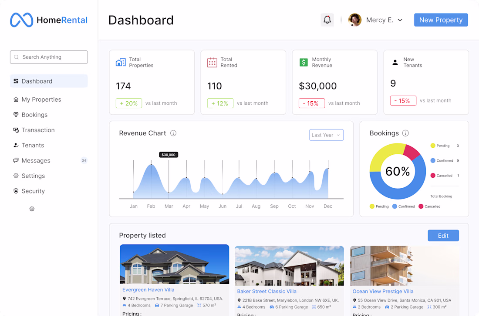Click the Revenue Chart info icon
The image size is (479, 316).
(x=173, y=133)
